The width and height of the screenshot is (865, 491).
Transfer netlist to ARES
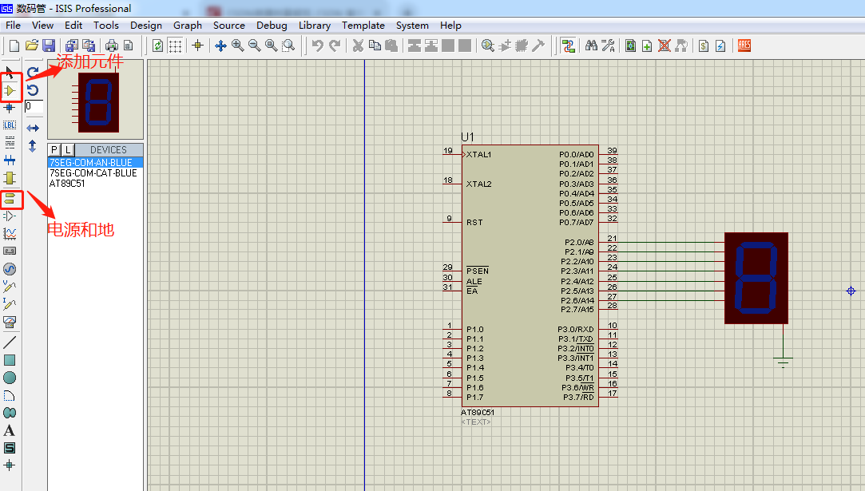pyautogui.click(x=744, y=46)
